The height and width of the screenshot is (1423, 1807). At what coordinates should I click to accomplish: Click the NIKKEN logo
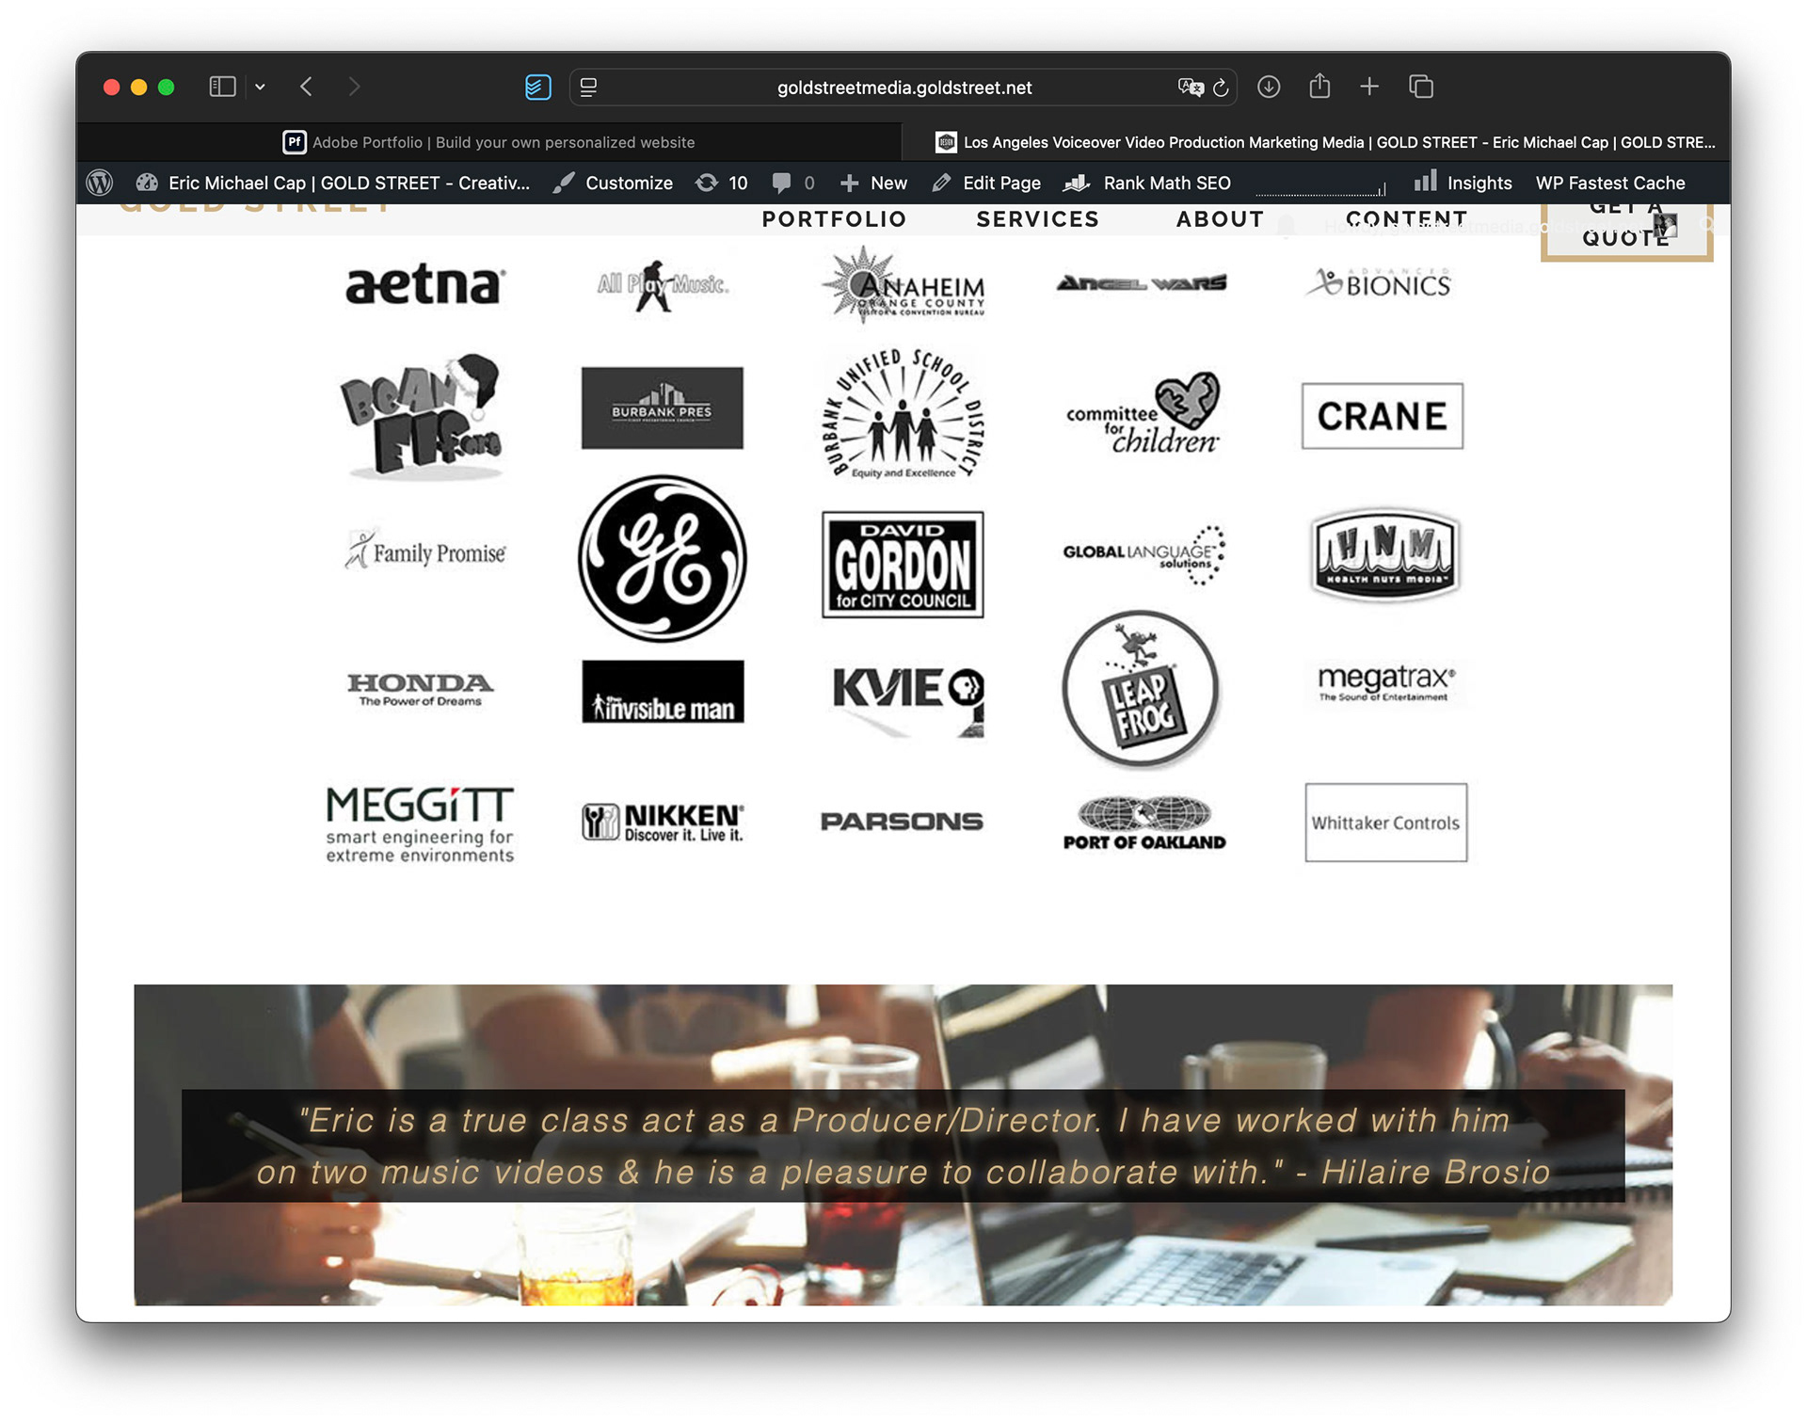(x=663, y=822)
